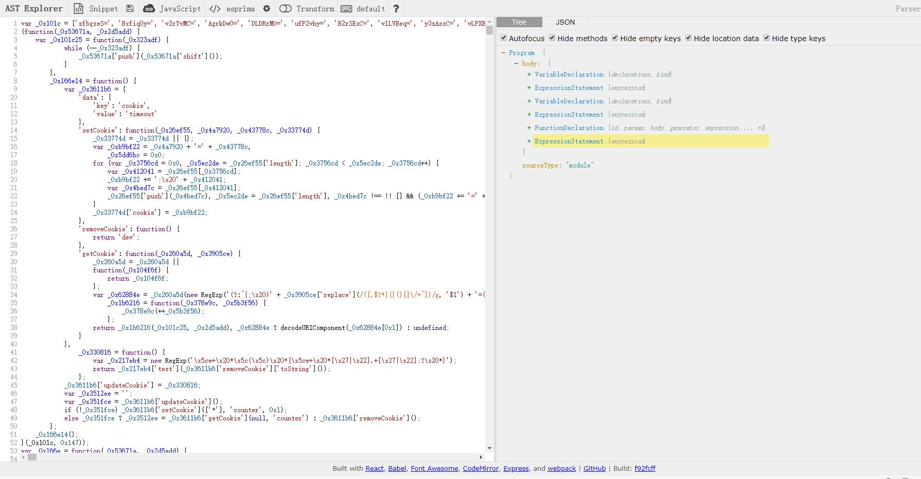Click decodeURIComponent in the code
The width and height of the screenshot is (921, 479).
tap(313, 328)
